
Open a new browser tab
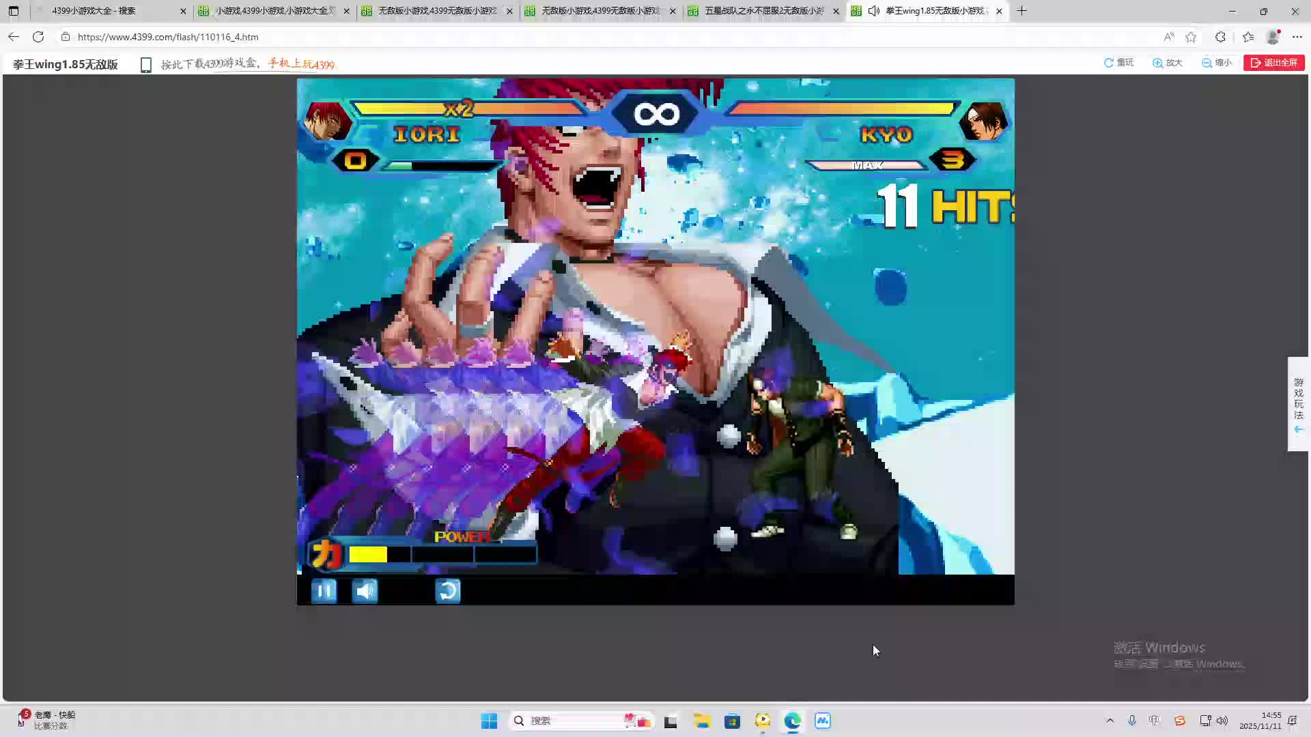tap(1021, 11)
